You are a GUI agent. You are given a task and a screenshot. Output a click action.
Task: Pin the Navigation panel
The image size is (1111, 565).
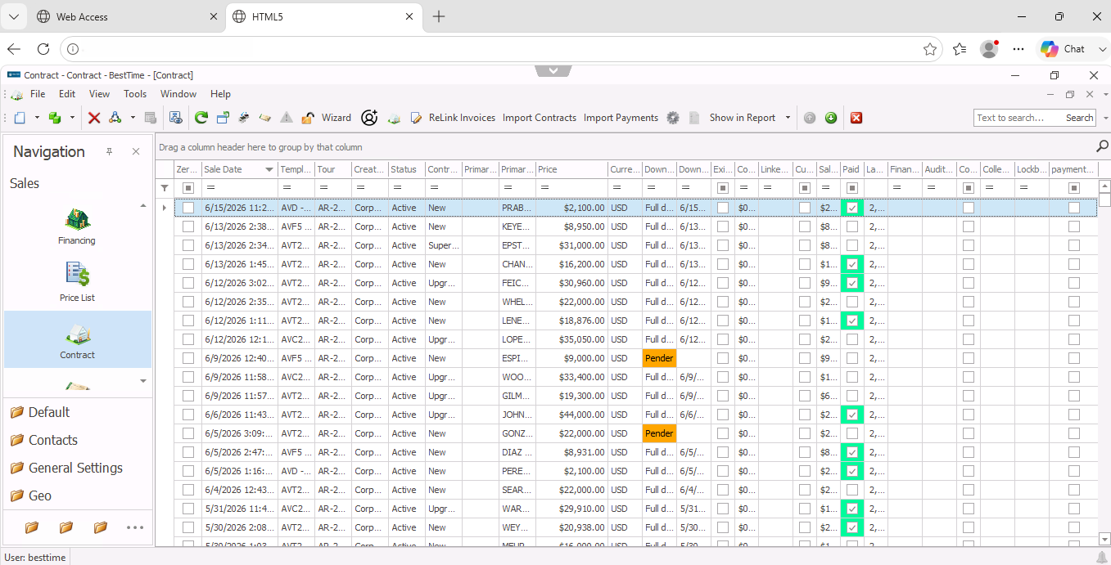coord(109,151)
